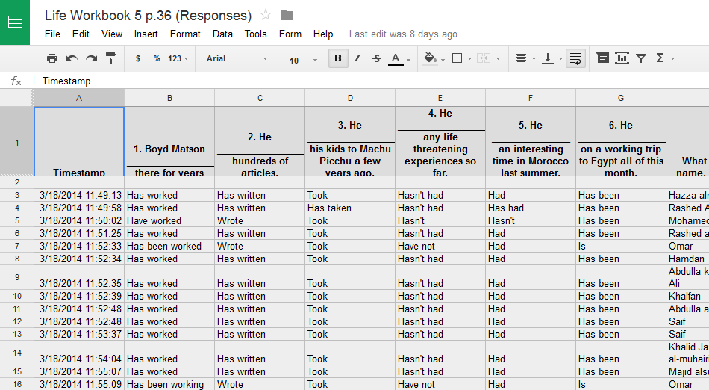This screenshot has height=390, width=709.
Task: Select the paint format tool
Action: pyautogui.click(x=110, y=58)
